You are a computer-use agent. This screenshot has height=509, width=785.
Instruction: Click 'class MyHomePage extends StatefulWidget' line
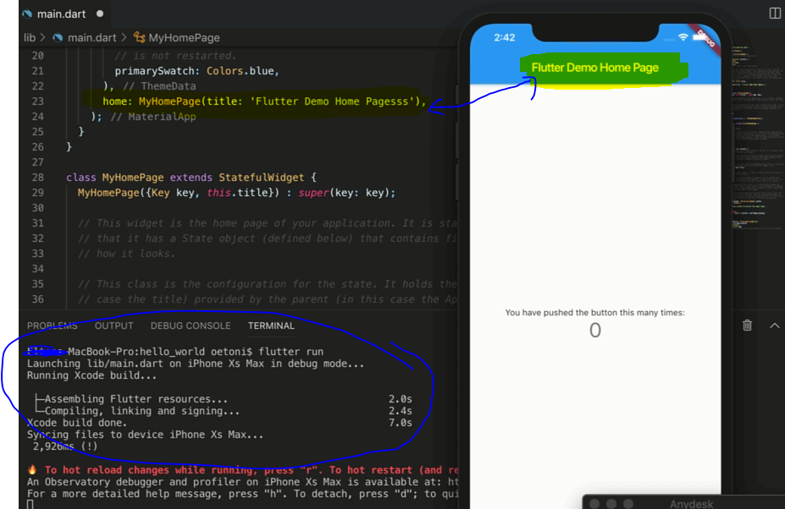tap(191, 178)
